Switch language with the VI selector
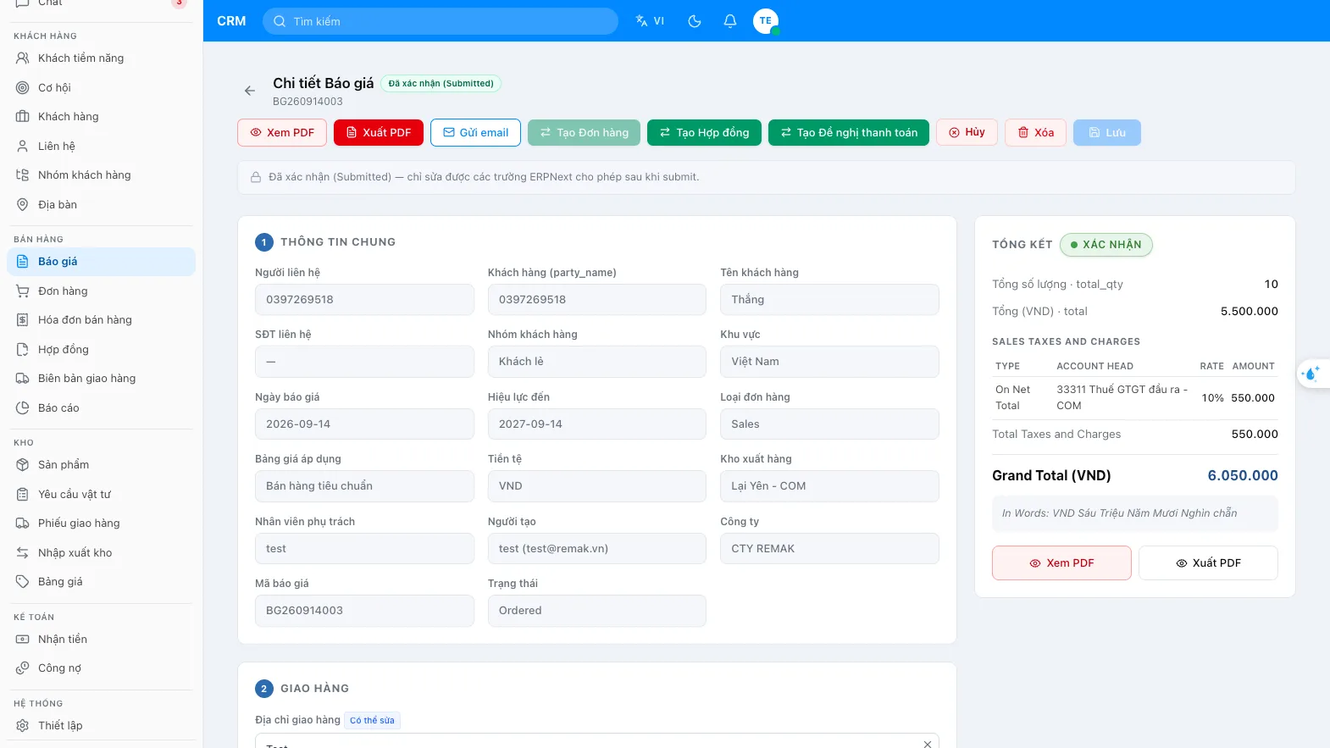The image size is (1330, 748). [650, 21]
